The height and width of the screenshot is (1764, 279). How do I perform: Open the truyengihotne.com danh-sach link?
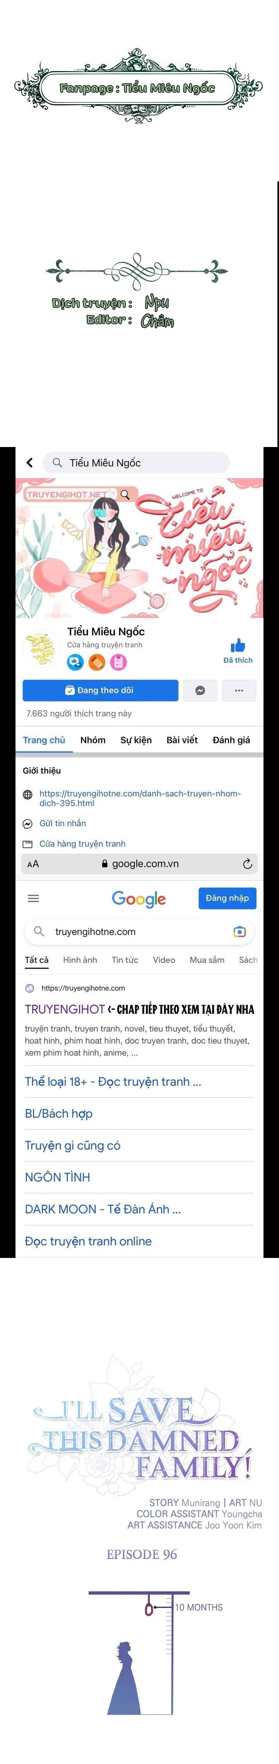click(140, 798)
